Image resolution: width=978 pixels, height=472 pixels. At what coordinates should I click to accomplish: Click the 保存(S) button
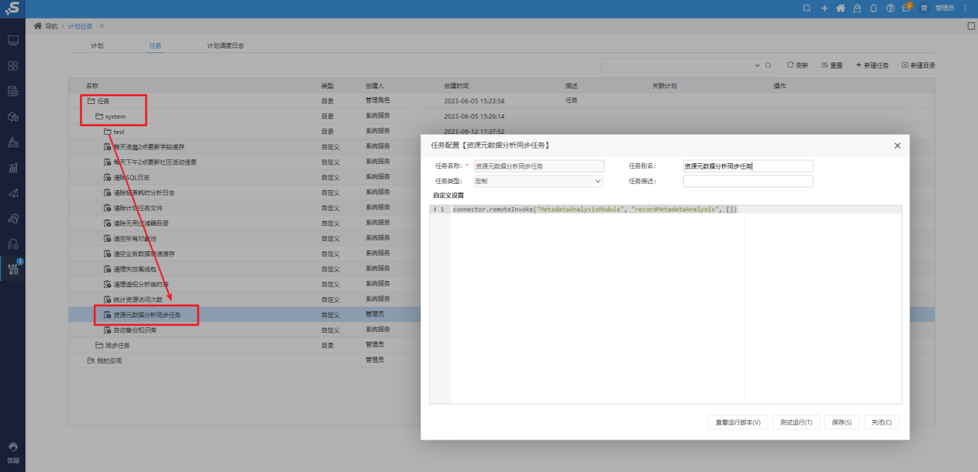tap(842, 422)
